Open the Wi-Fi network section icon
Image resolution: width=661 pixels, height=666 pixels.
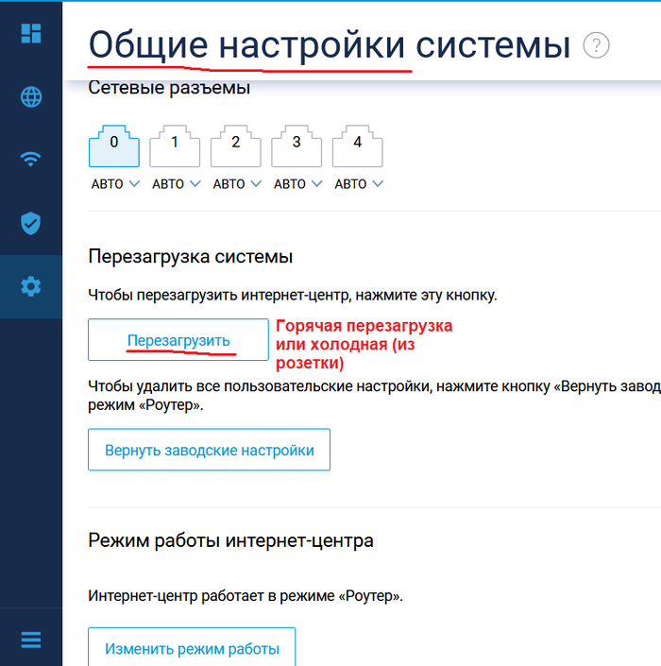[x=31, y=159]
